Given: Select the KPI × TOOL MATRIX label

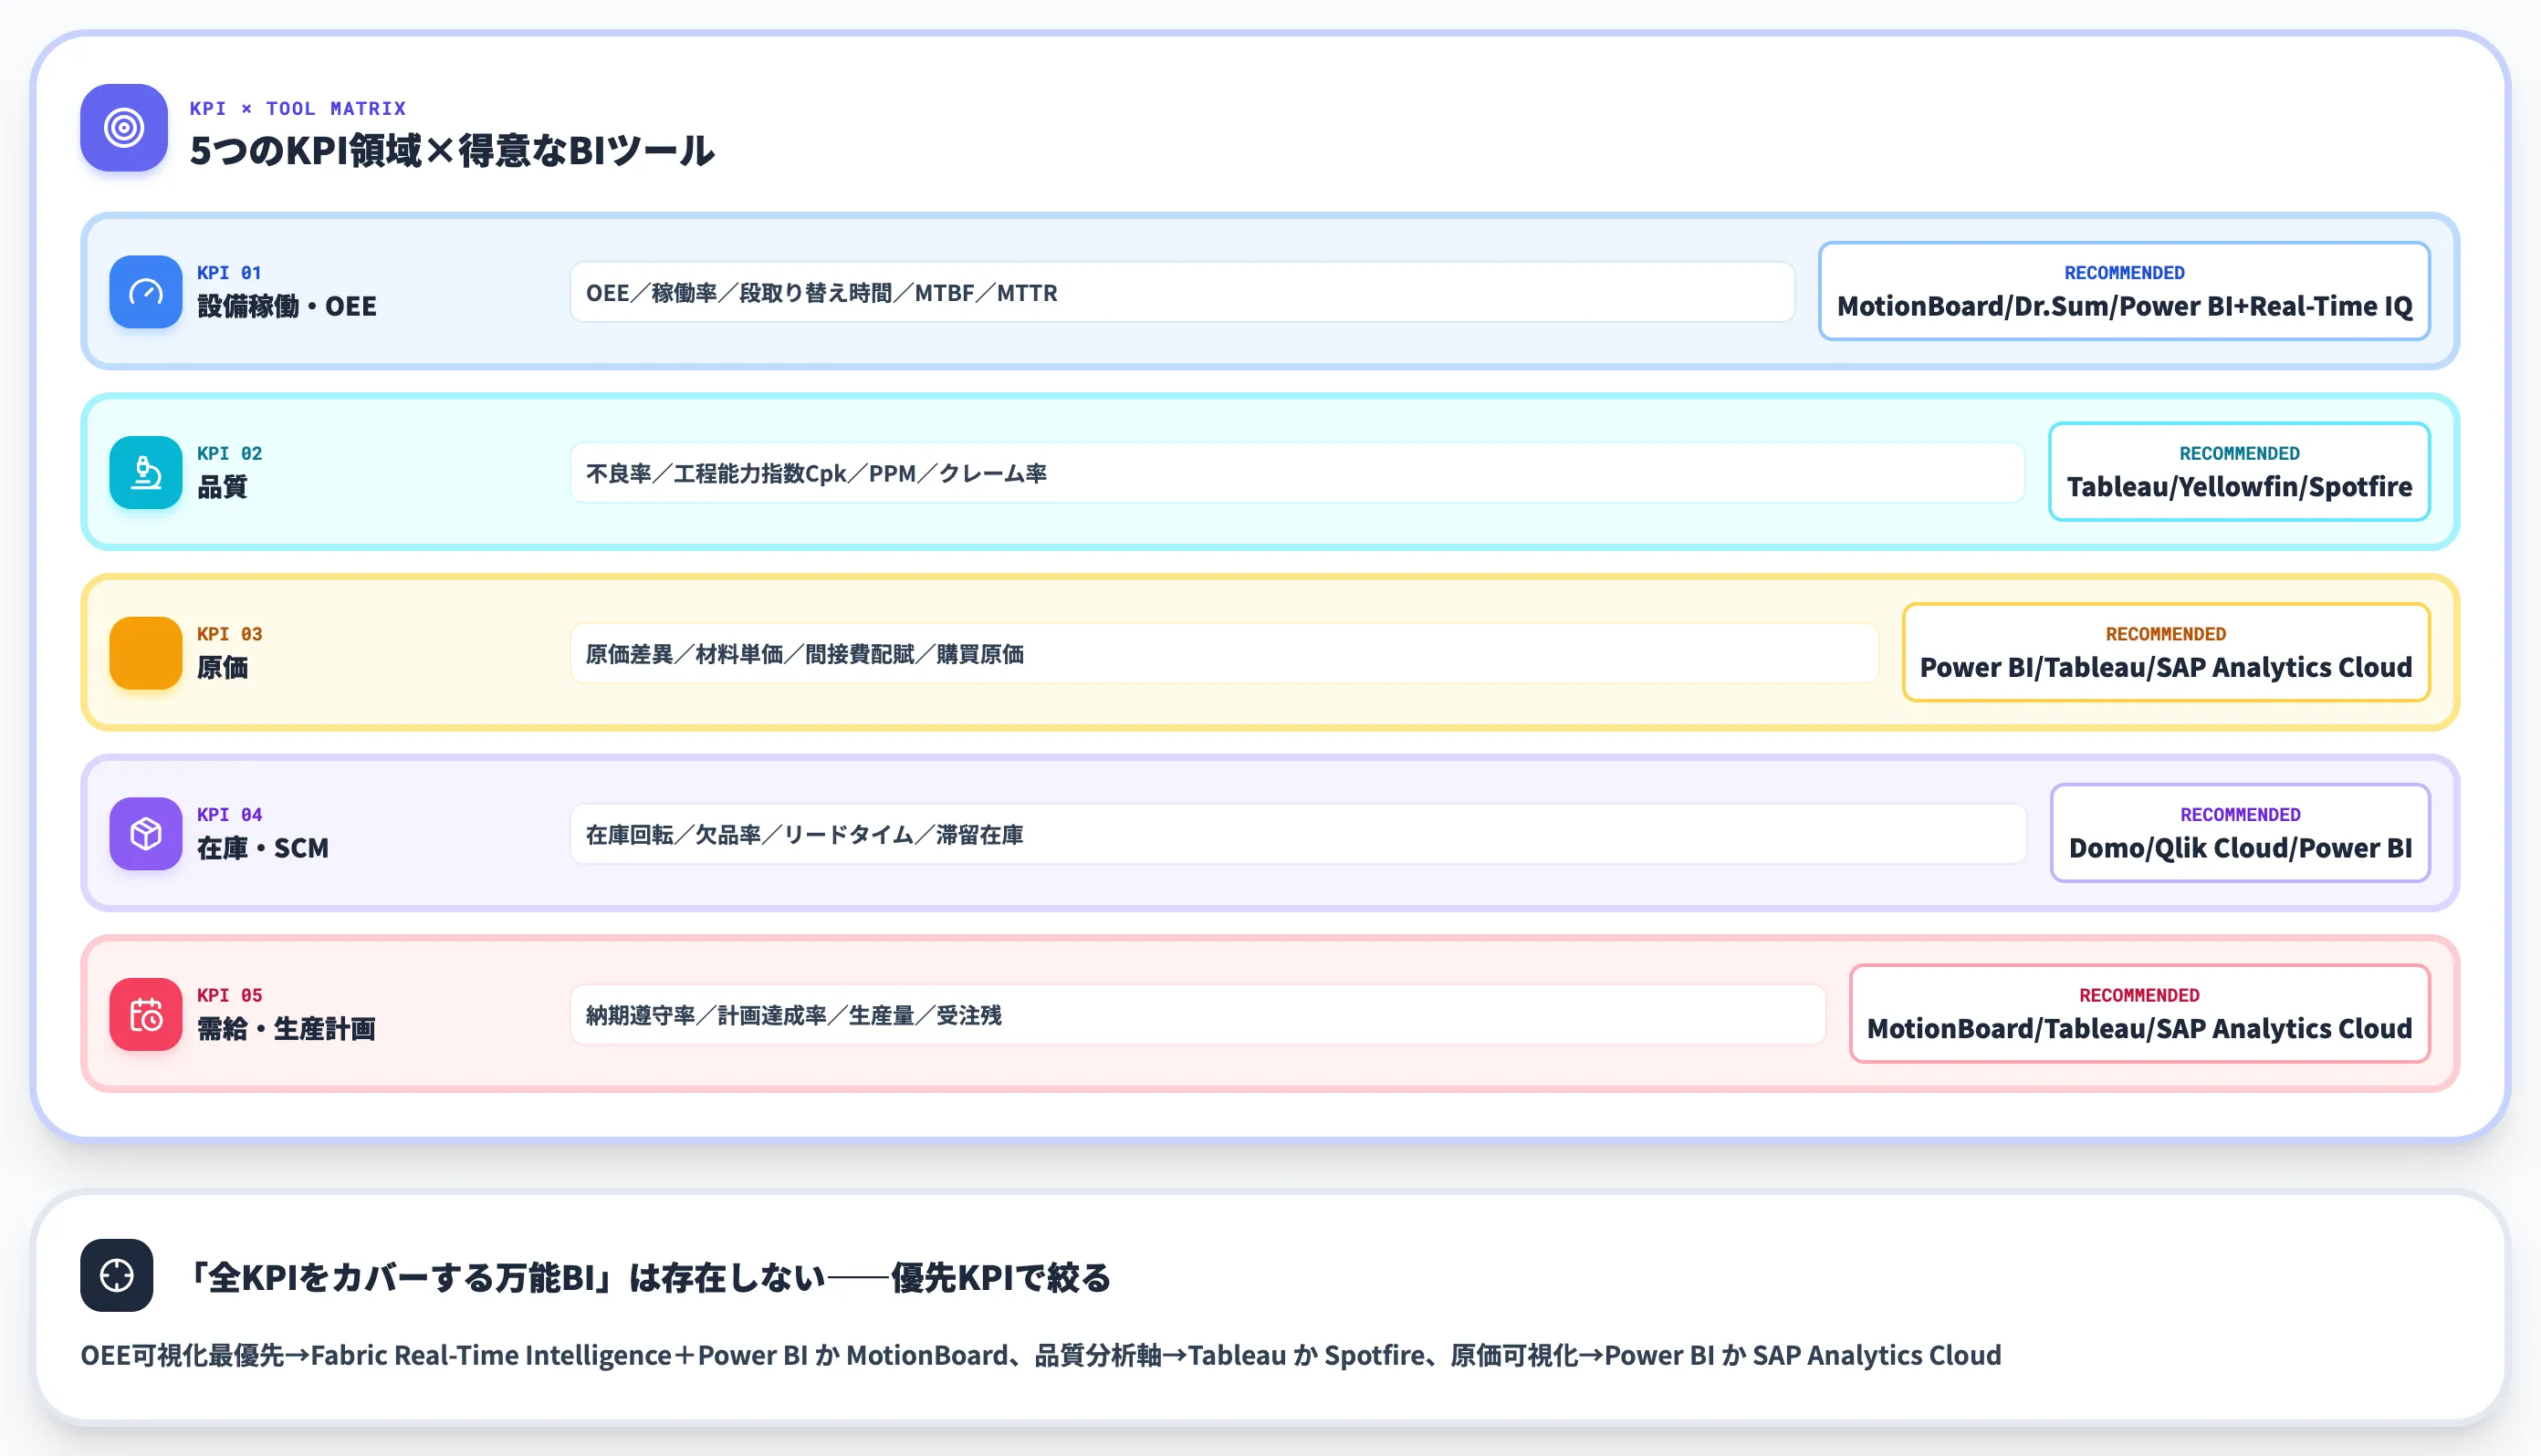Looking at the screenshot, I should 298,108.
